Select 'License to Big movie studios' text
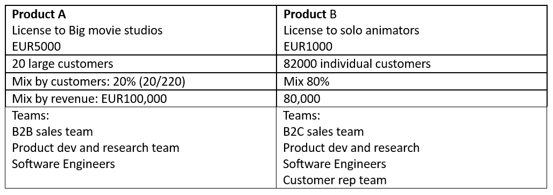Image resolution: width=553 pixels, height=195 pixels. click(x=88, y=30)
